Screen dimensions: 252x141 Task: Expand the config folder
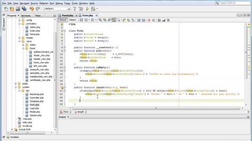19,20
